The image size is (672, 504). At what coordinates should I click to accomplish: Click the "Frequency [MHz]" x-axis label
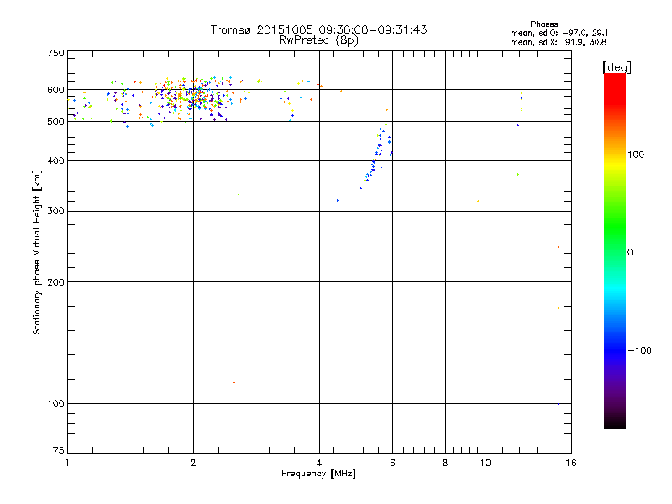point(318,475)
